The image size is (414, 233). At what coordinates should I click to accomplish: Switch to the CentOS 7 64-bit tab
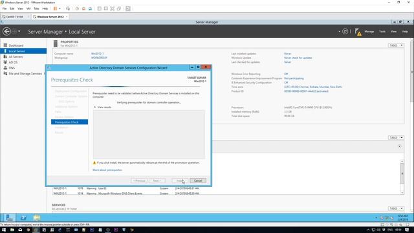click(x=15, y=17)
